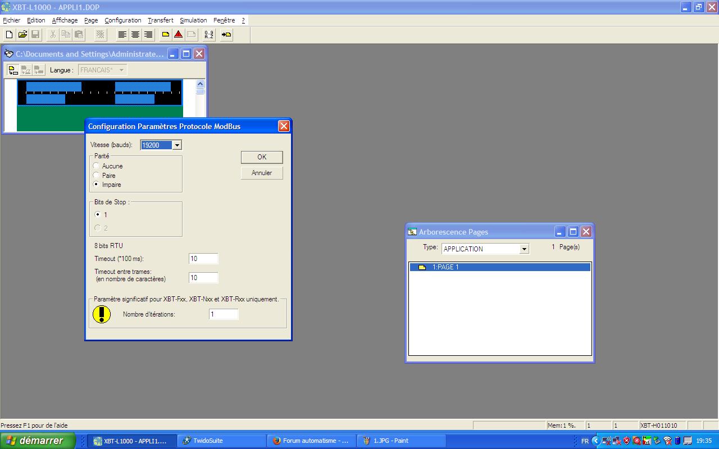This screenshot has width=719, height=449.
Task: Select the center alignment toolbar icon
Action: click(135, 35)
